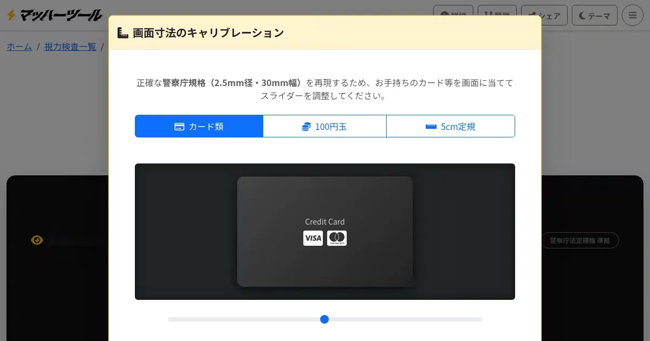Image resolution: width=650 pixels, height=341 pixels.
Task: Open the hamburger menu in header
Action: tap(632, 15)
